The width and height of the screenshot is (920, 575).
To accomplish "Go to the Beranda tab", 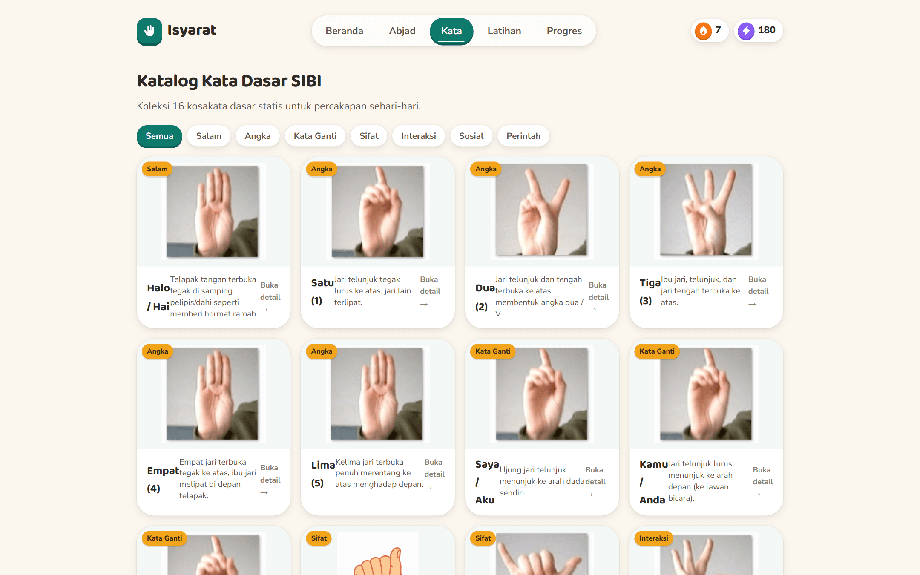I will pos(344,31).
